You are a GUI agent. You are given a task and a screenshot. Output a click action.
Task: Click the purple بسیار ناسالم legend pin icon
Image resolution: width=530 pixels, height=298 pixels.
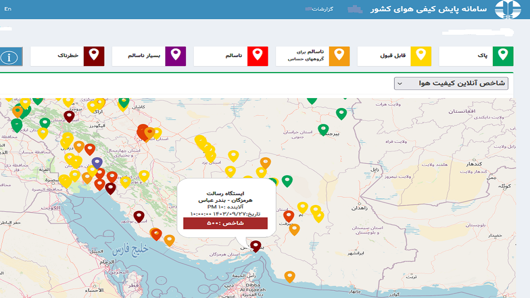click(176, 56)
